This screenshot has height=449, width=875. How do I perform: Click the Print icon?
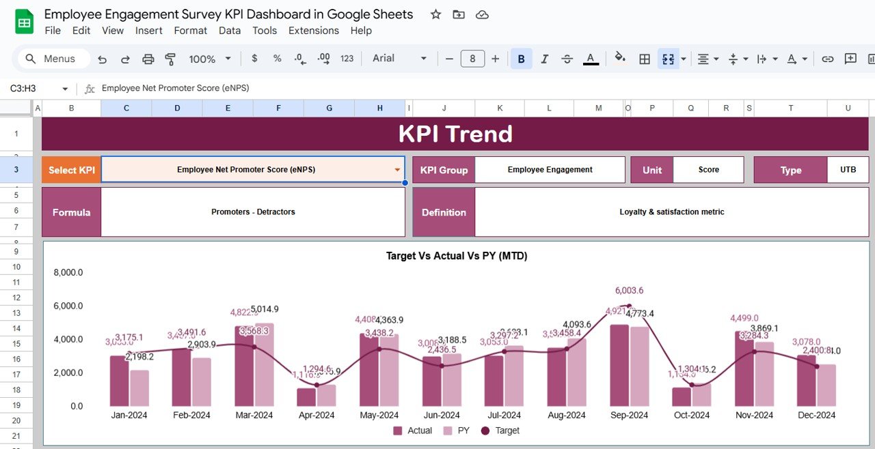(x=148, y=59)
